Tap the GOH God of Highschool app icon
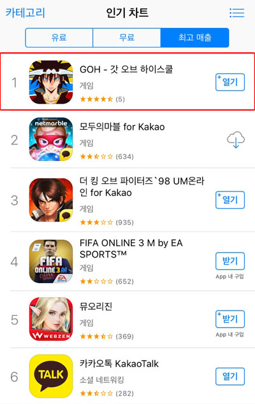The image size is (255, 404). tap(51, 82)
